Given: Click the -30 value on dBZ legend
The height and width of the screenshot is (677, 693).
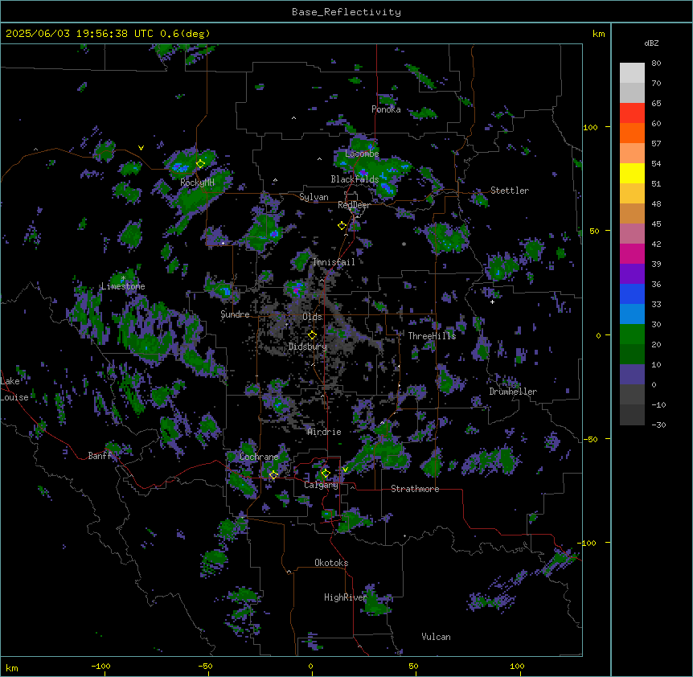Looking at the screenshot, I should [x=659, y=425].
